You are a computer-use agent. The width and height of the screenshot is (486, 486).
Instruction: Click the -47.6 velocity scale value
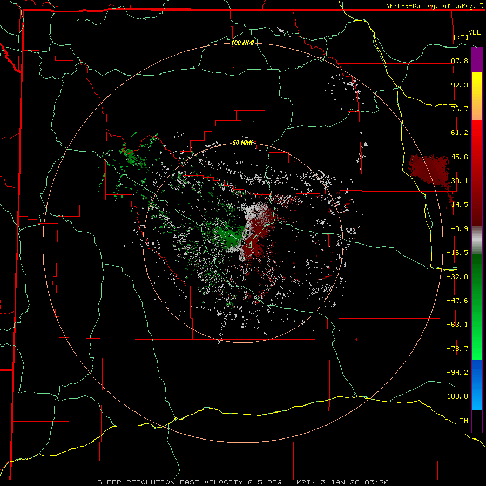coord(457,301)
